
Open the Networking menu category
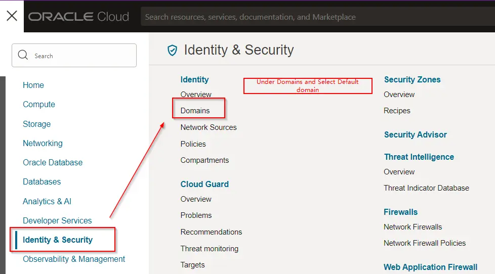tap(43, 144)
